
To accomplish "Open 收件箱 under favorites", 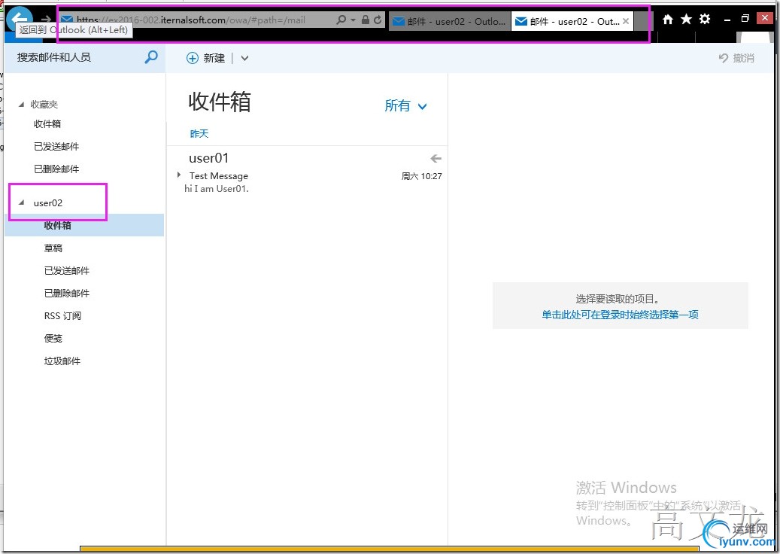I will coord(47,124).
